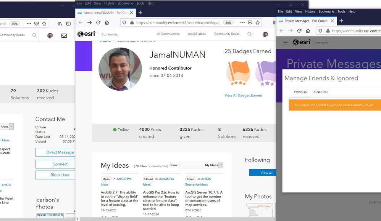This screenshot has width=381, height=221.
Task: Open Community Basics link in middle page
Action: 227,34
